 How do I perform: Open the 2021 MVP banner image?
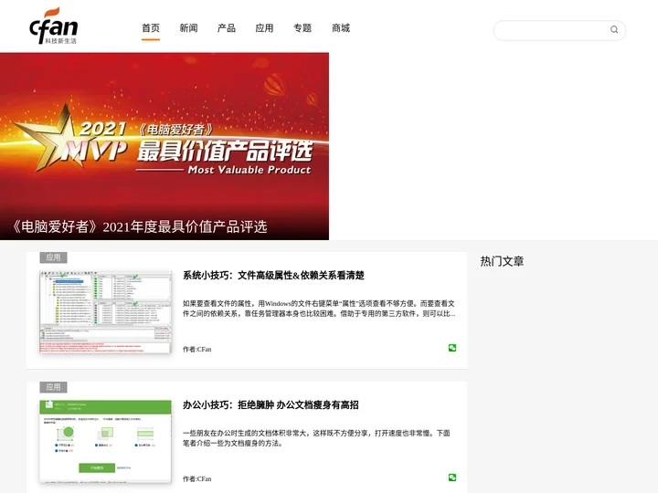[x=164, y=146]
